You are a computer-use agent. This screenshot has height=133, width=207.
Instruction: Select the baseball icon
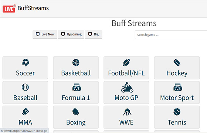coord(26,87)
